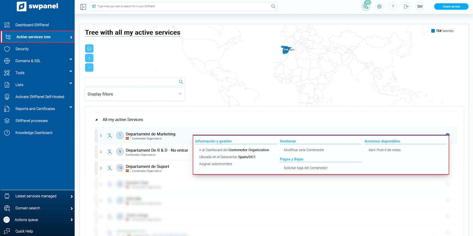
Task: Click the Spain 154 marker on the map
Action: [286, 50]
